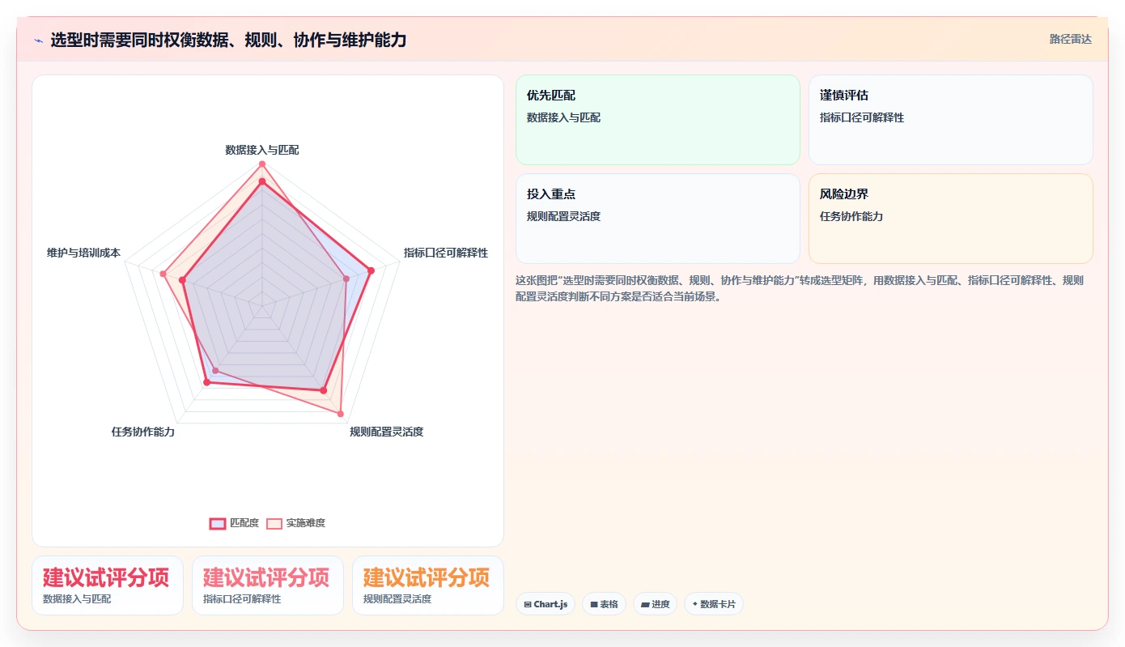Toggle the 匹配度 legend entry
The height and width of the screenshot is (647, 1125).
234,523
